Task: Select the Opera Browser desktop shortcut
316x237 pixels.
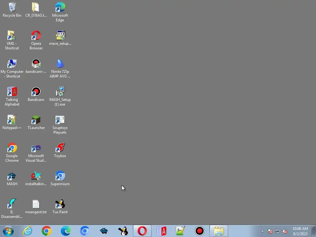Action: coord(36,40)
